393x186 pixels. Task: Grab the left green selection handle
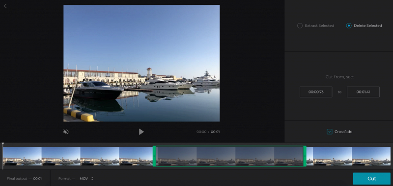pyautogui.click(x=154, y=156)
